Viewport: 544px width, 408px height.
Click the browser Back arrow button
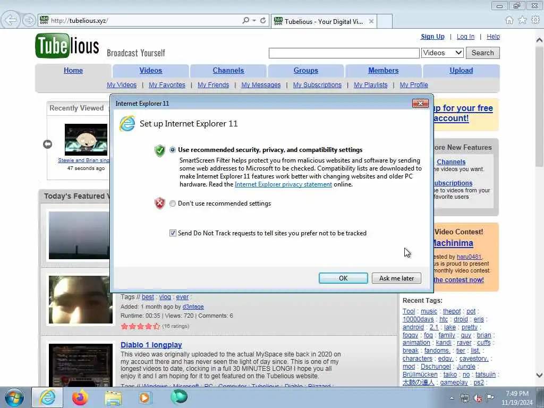[11, 20]
